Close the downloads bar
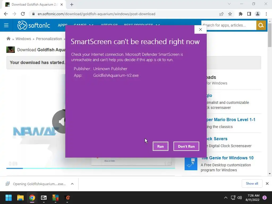The height and width of the screenshot is (204, 272). 267,184
